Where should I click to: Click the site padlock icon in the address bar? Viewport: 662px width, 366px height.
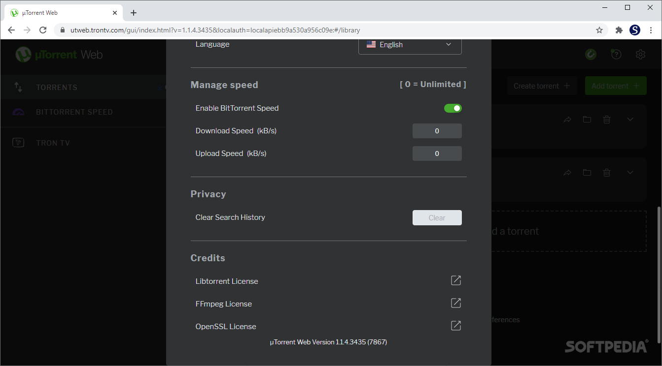[62, 30]
